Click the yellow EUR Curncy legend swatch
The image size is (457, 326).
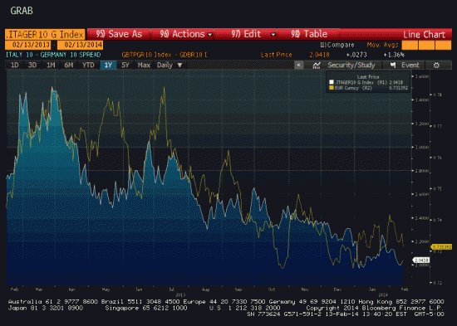331,88
